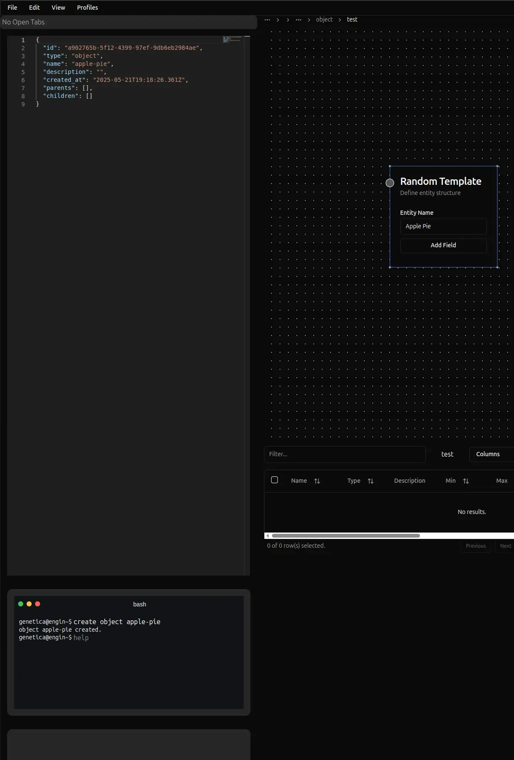Click the 'object' breadcrumb item
The width and height of the screenshot is (514, 760).
(x=324, y=19)
